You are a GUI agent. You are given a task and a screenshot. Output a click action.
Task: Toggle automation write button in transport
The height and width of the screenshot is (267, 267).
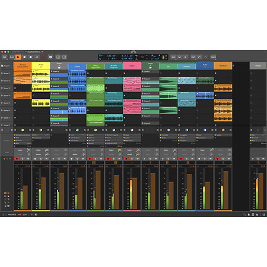click(x=37, y=57)
